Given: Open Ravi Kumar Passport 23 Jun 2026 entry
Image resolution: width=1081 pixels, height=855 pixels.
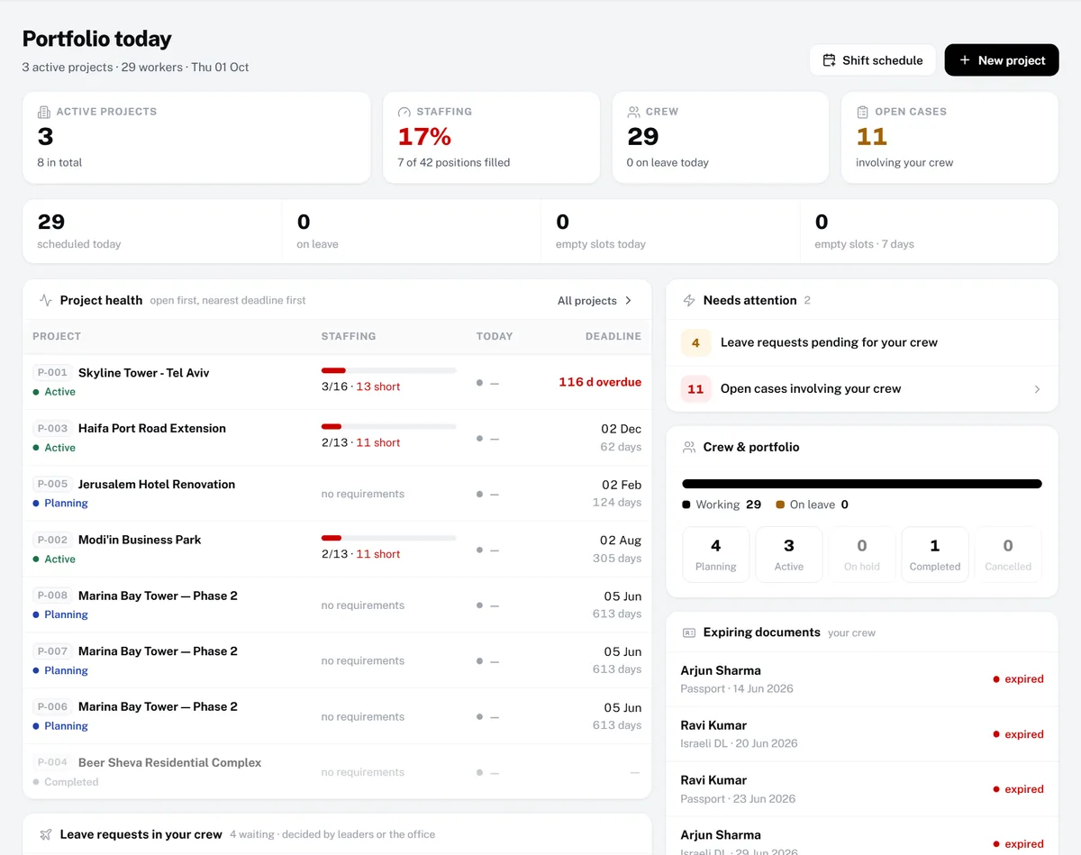Looking at the screenshot, I should [862, 789].
